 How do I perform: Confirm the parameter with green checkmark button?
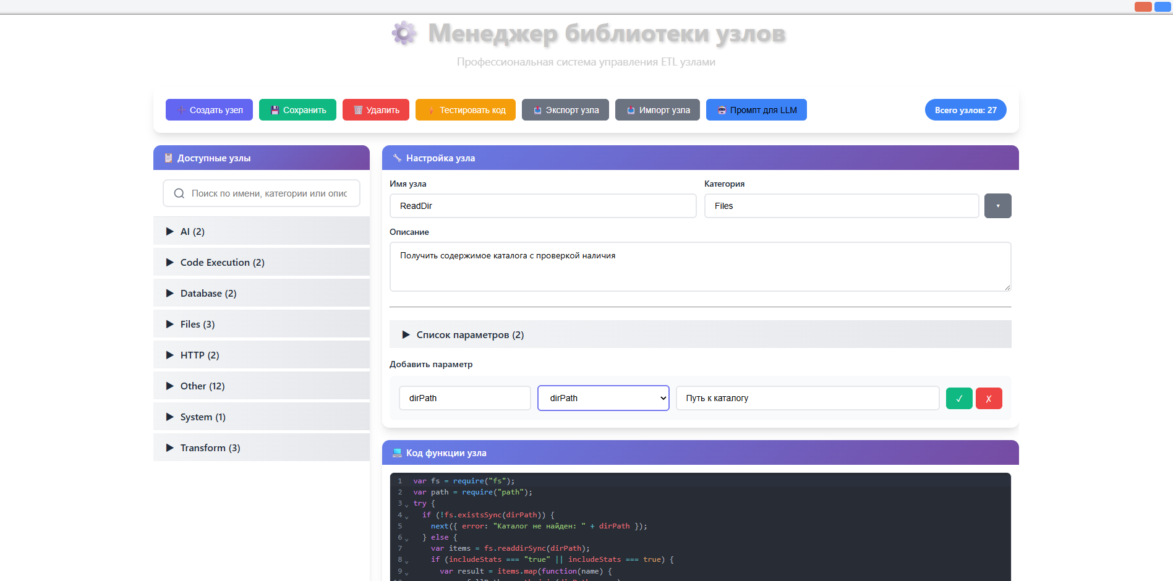(959, 398)
